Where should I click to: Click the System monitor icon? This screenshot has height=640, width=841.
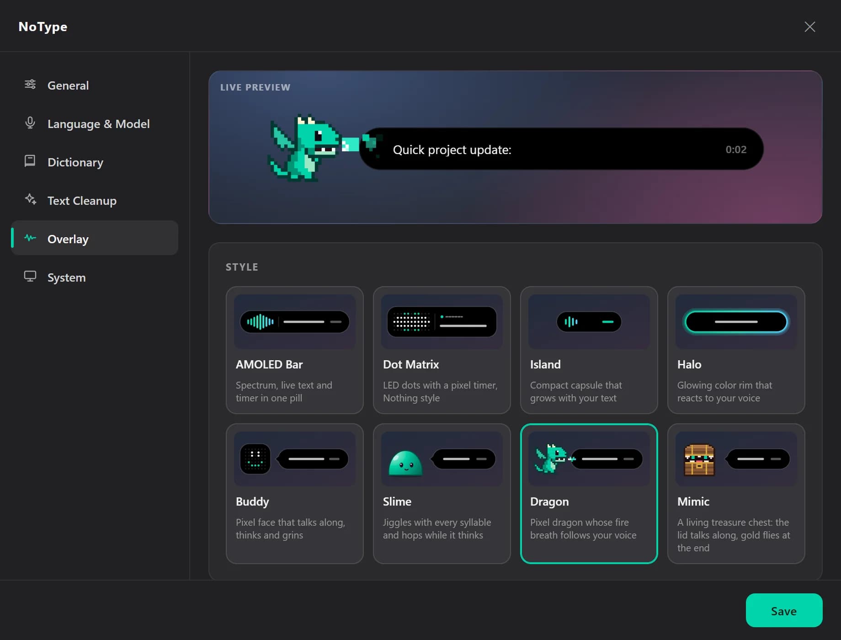30,277
